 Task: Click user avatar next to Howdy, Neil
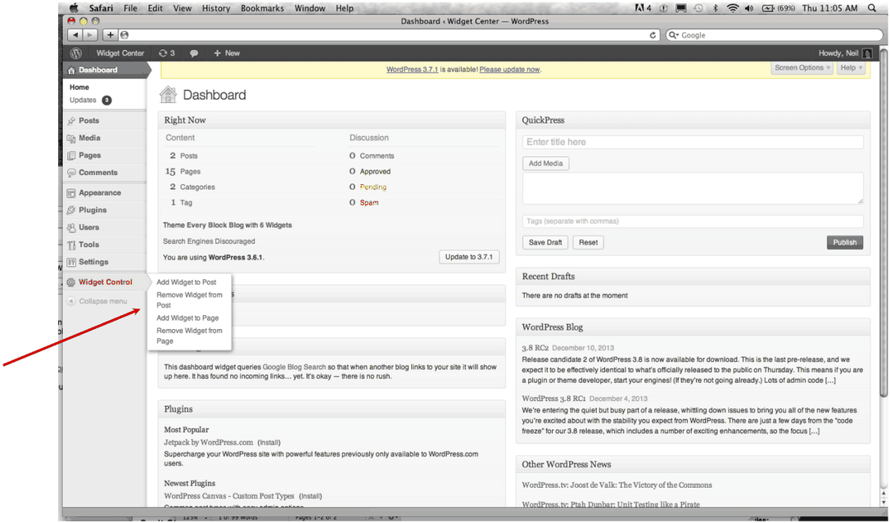click(867, 53)
